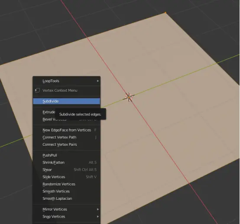This screenshot has height=224, width=240.
Task: Click the 3D cursor at the plane center
Action: [x=129, y=97]
